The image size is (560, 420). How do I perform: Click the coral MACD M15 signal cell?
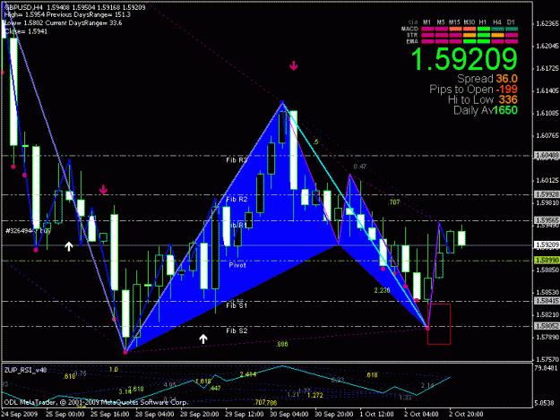[455, 29]
